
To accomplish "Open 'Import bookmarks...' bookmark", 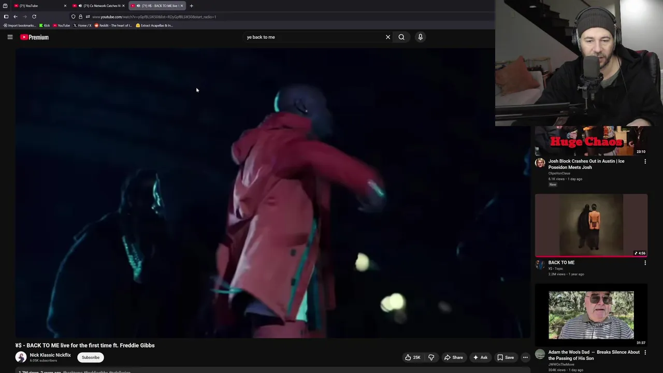I will (20, 25).
